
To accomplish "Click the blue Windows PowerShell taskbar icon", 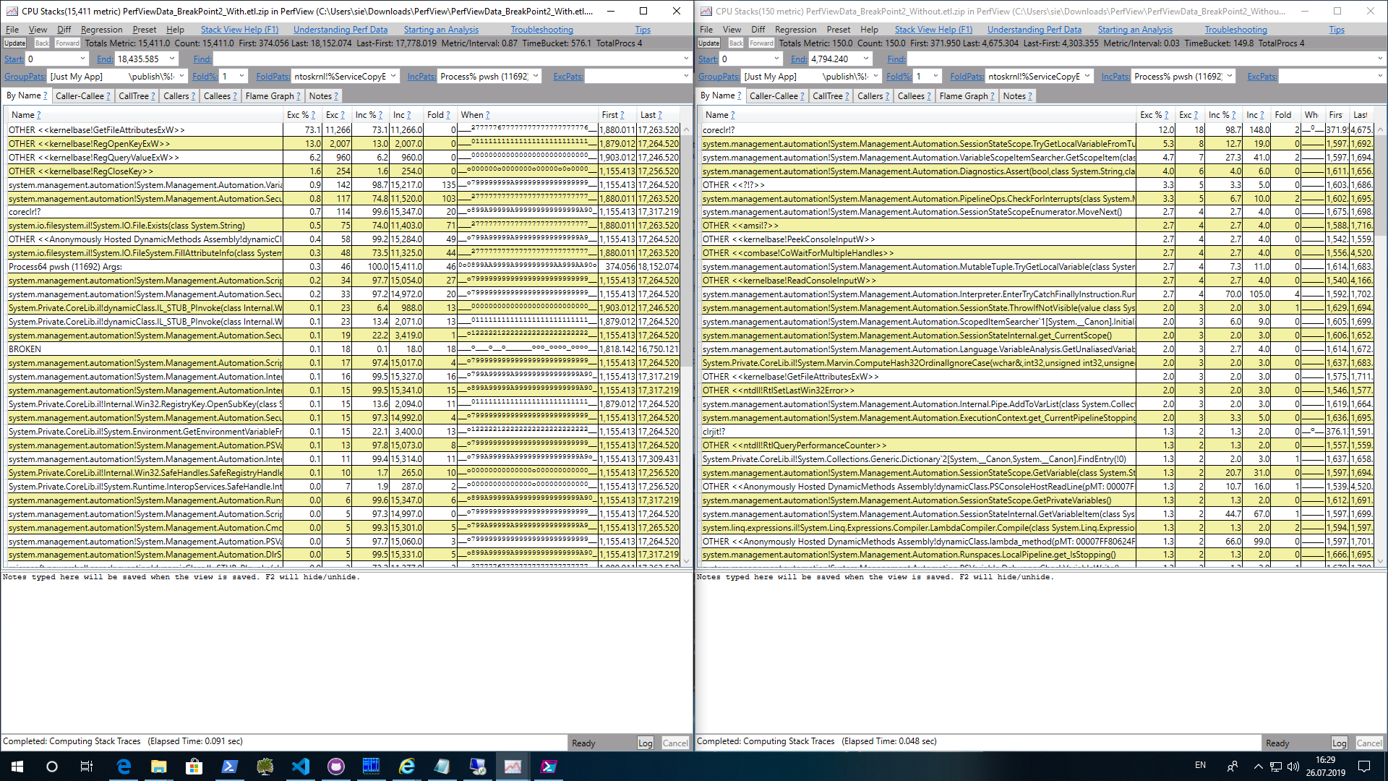I will (229, 767).
